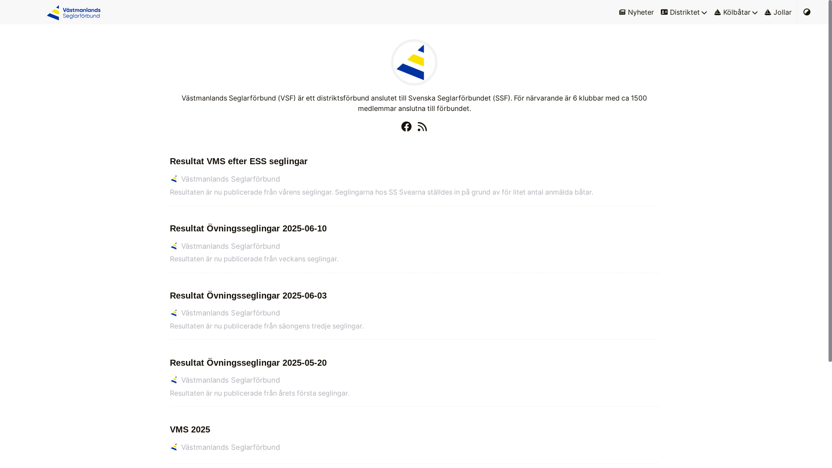The image size is (832, 468).
Task: Click author name under Övningsseglingar 2025-05-20
Action: coord(231,380)
